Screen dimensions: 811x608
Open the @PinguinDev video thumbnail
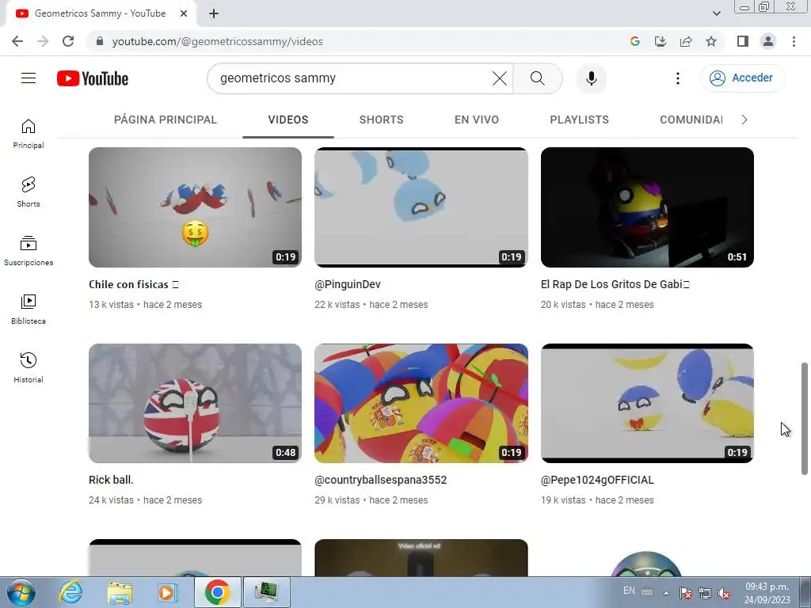pos(421,207)
